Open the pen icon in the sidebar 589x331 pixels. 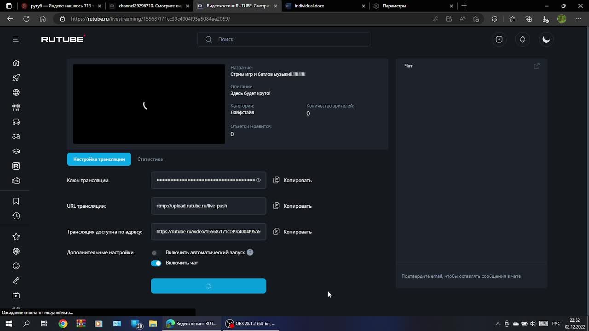tap(16, 281)
